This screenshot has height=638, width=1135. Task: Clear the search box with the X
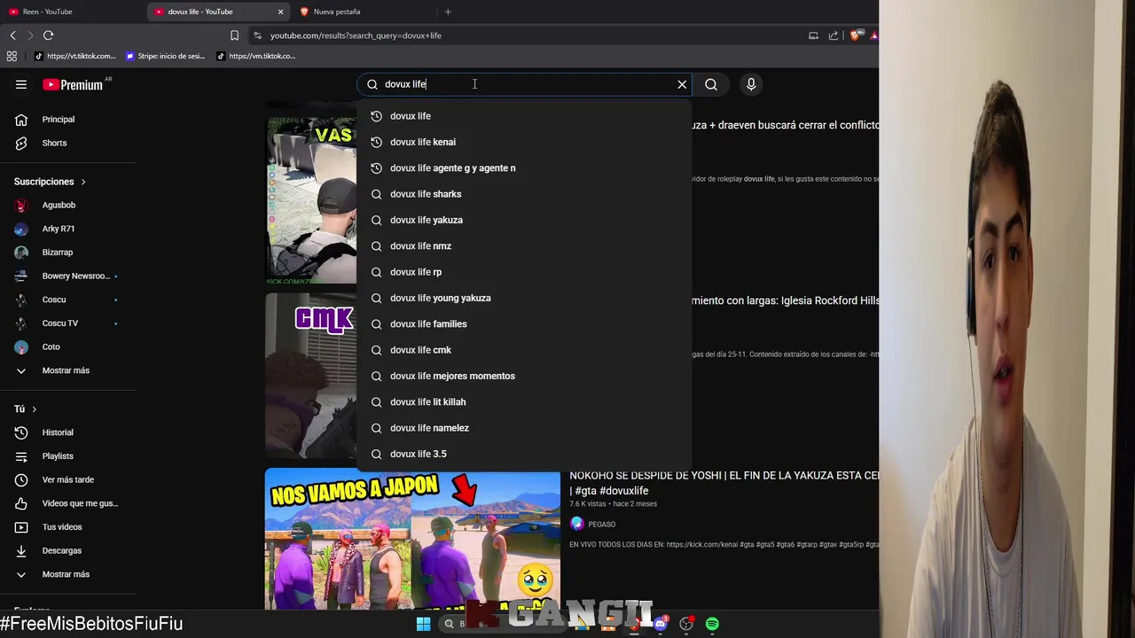pos(682,84)
